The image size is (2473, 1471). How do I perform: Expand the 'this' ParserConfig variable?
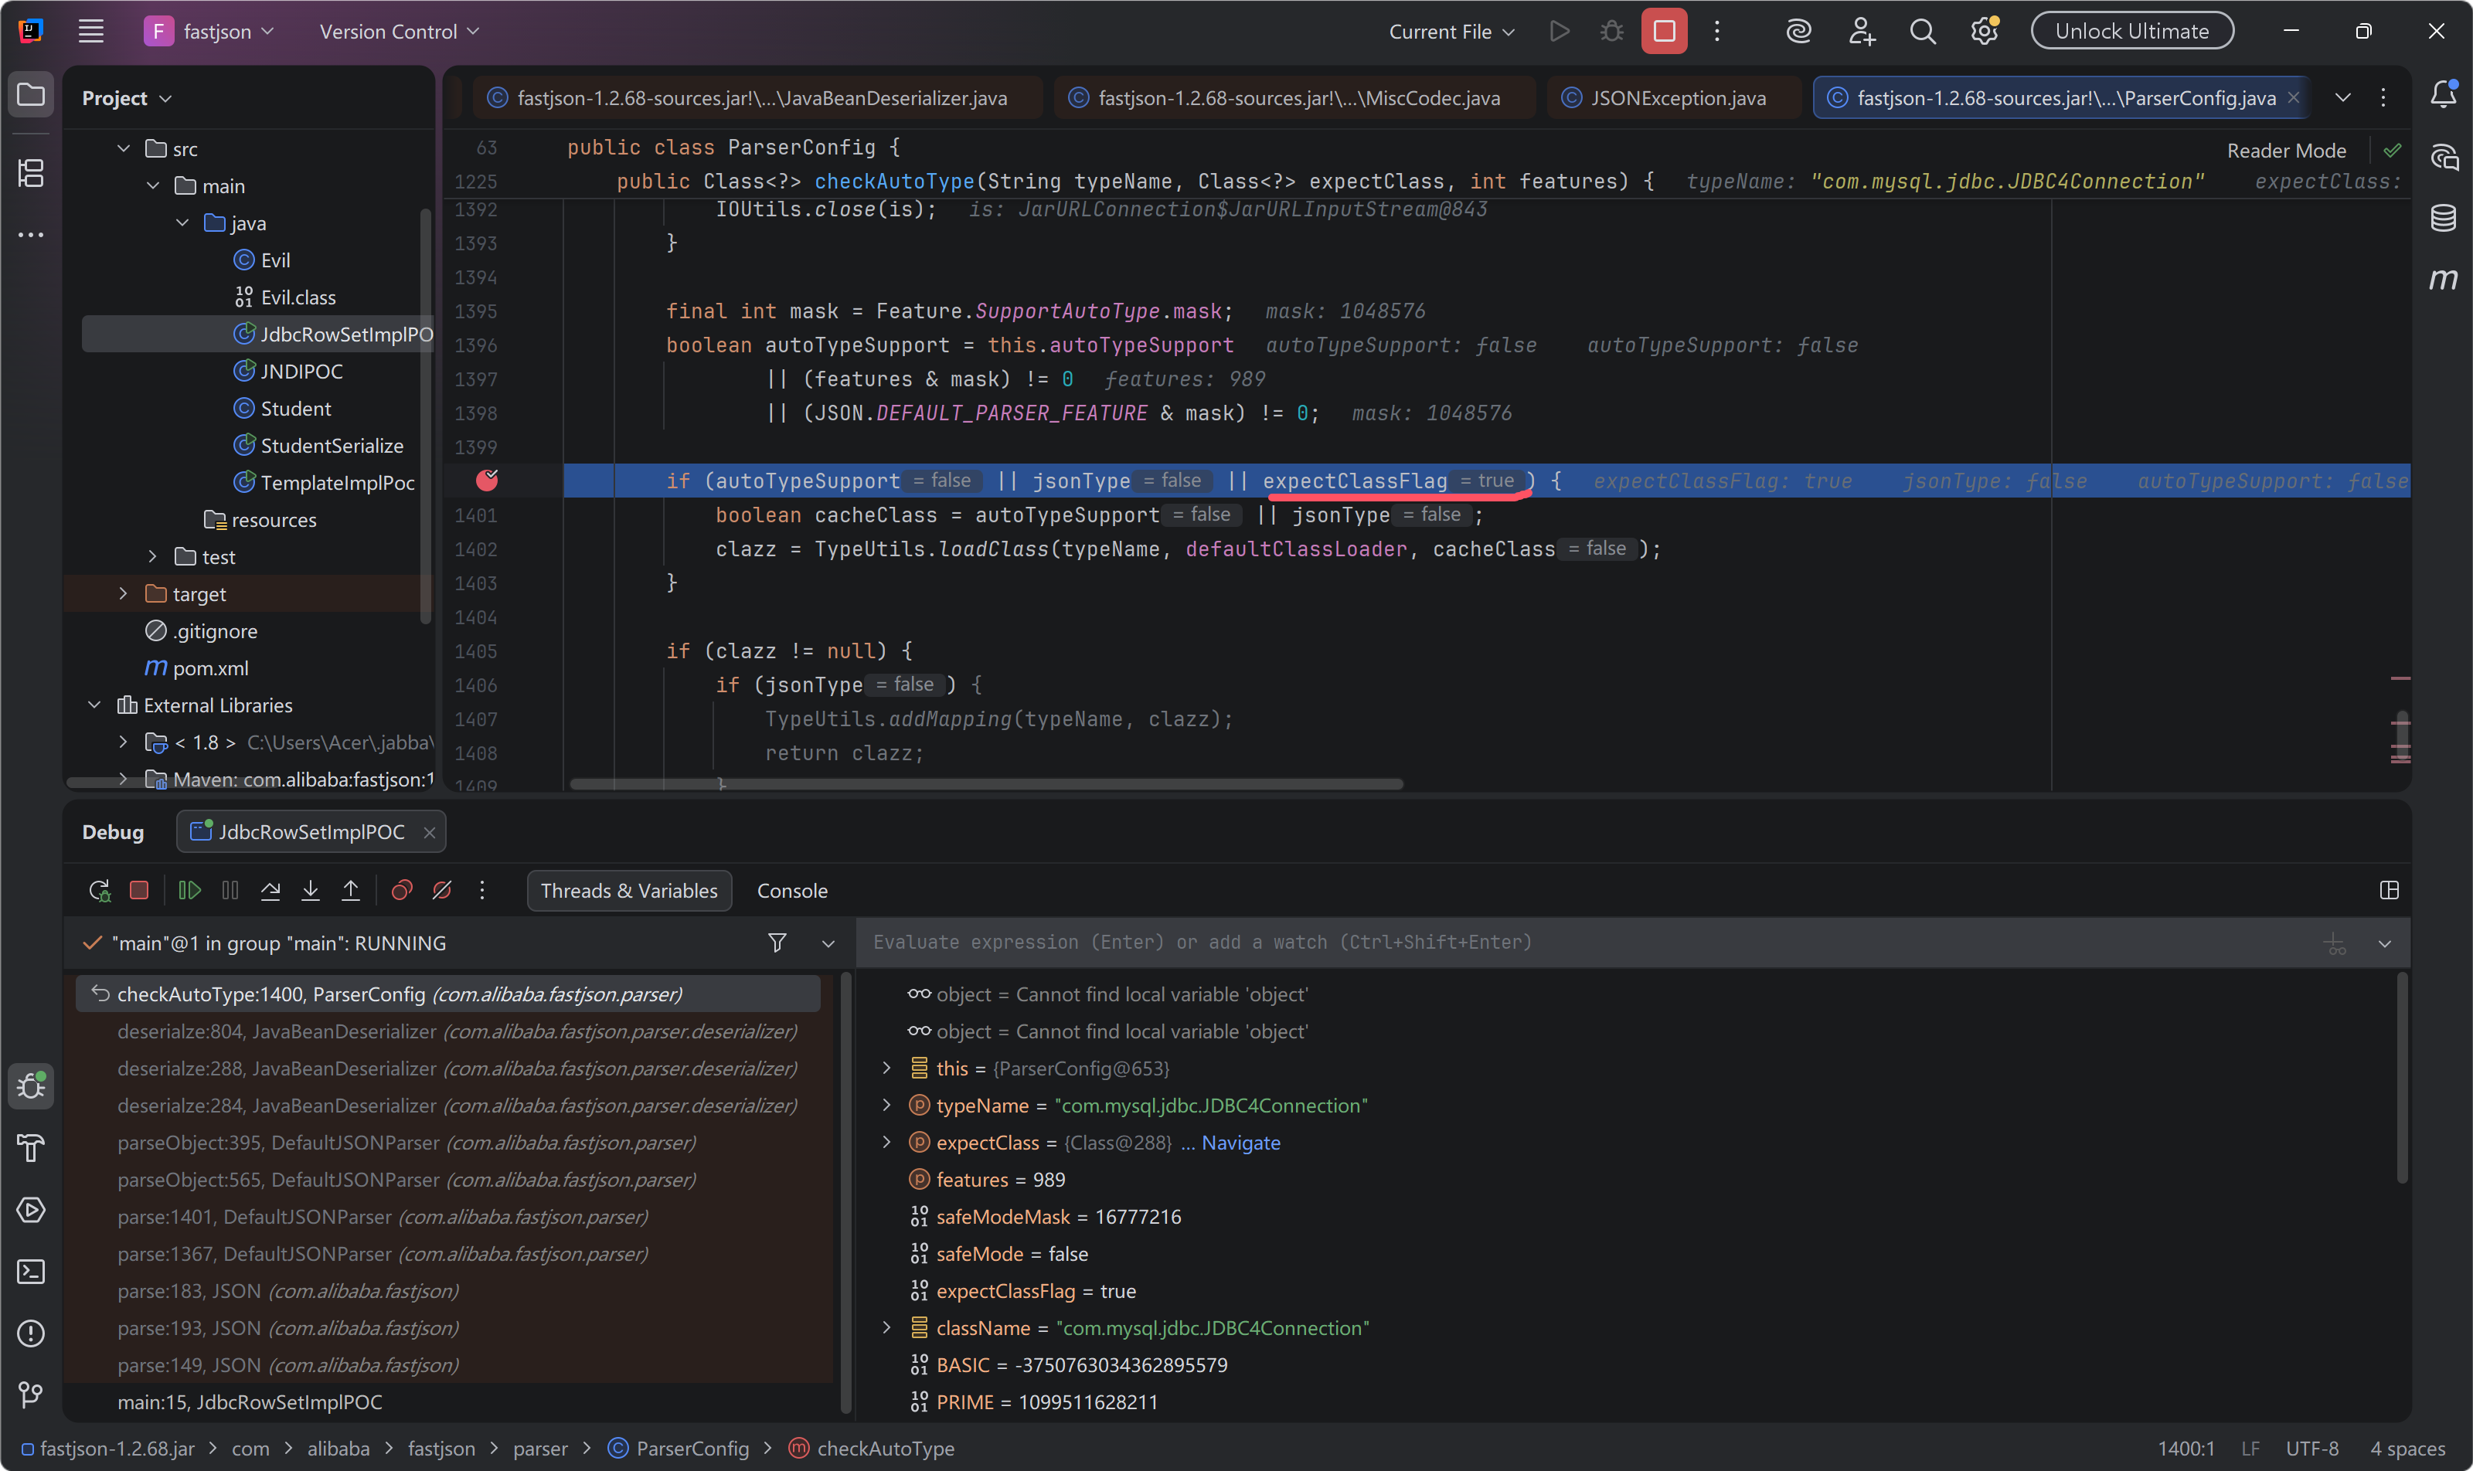pyautogui.click(x=887, y=1068)
